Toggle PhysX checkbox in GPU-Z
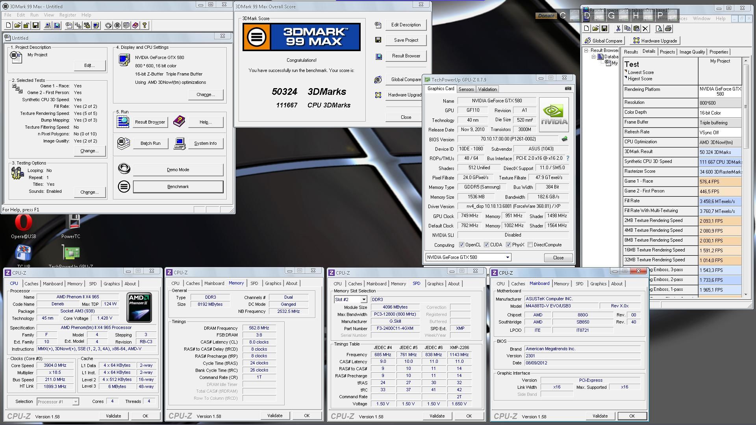 509,245
